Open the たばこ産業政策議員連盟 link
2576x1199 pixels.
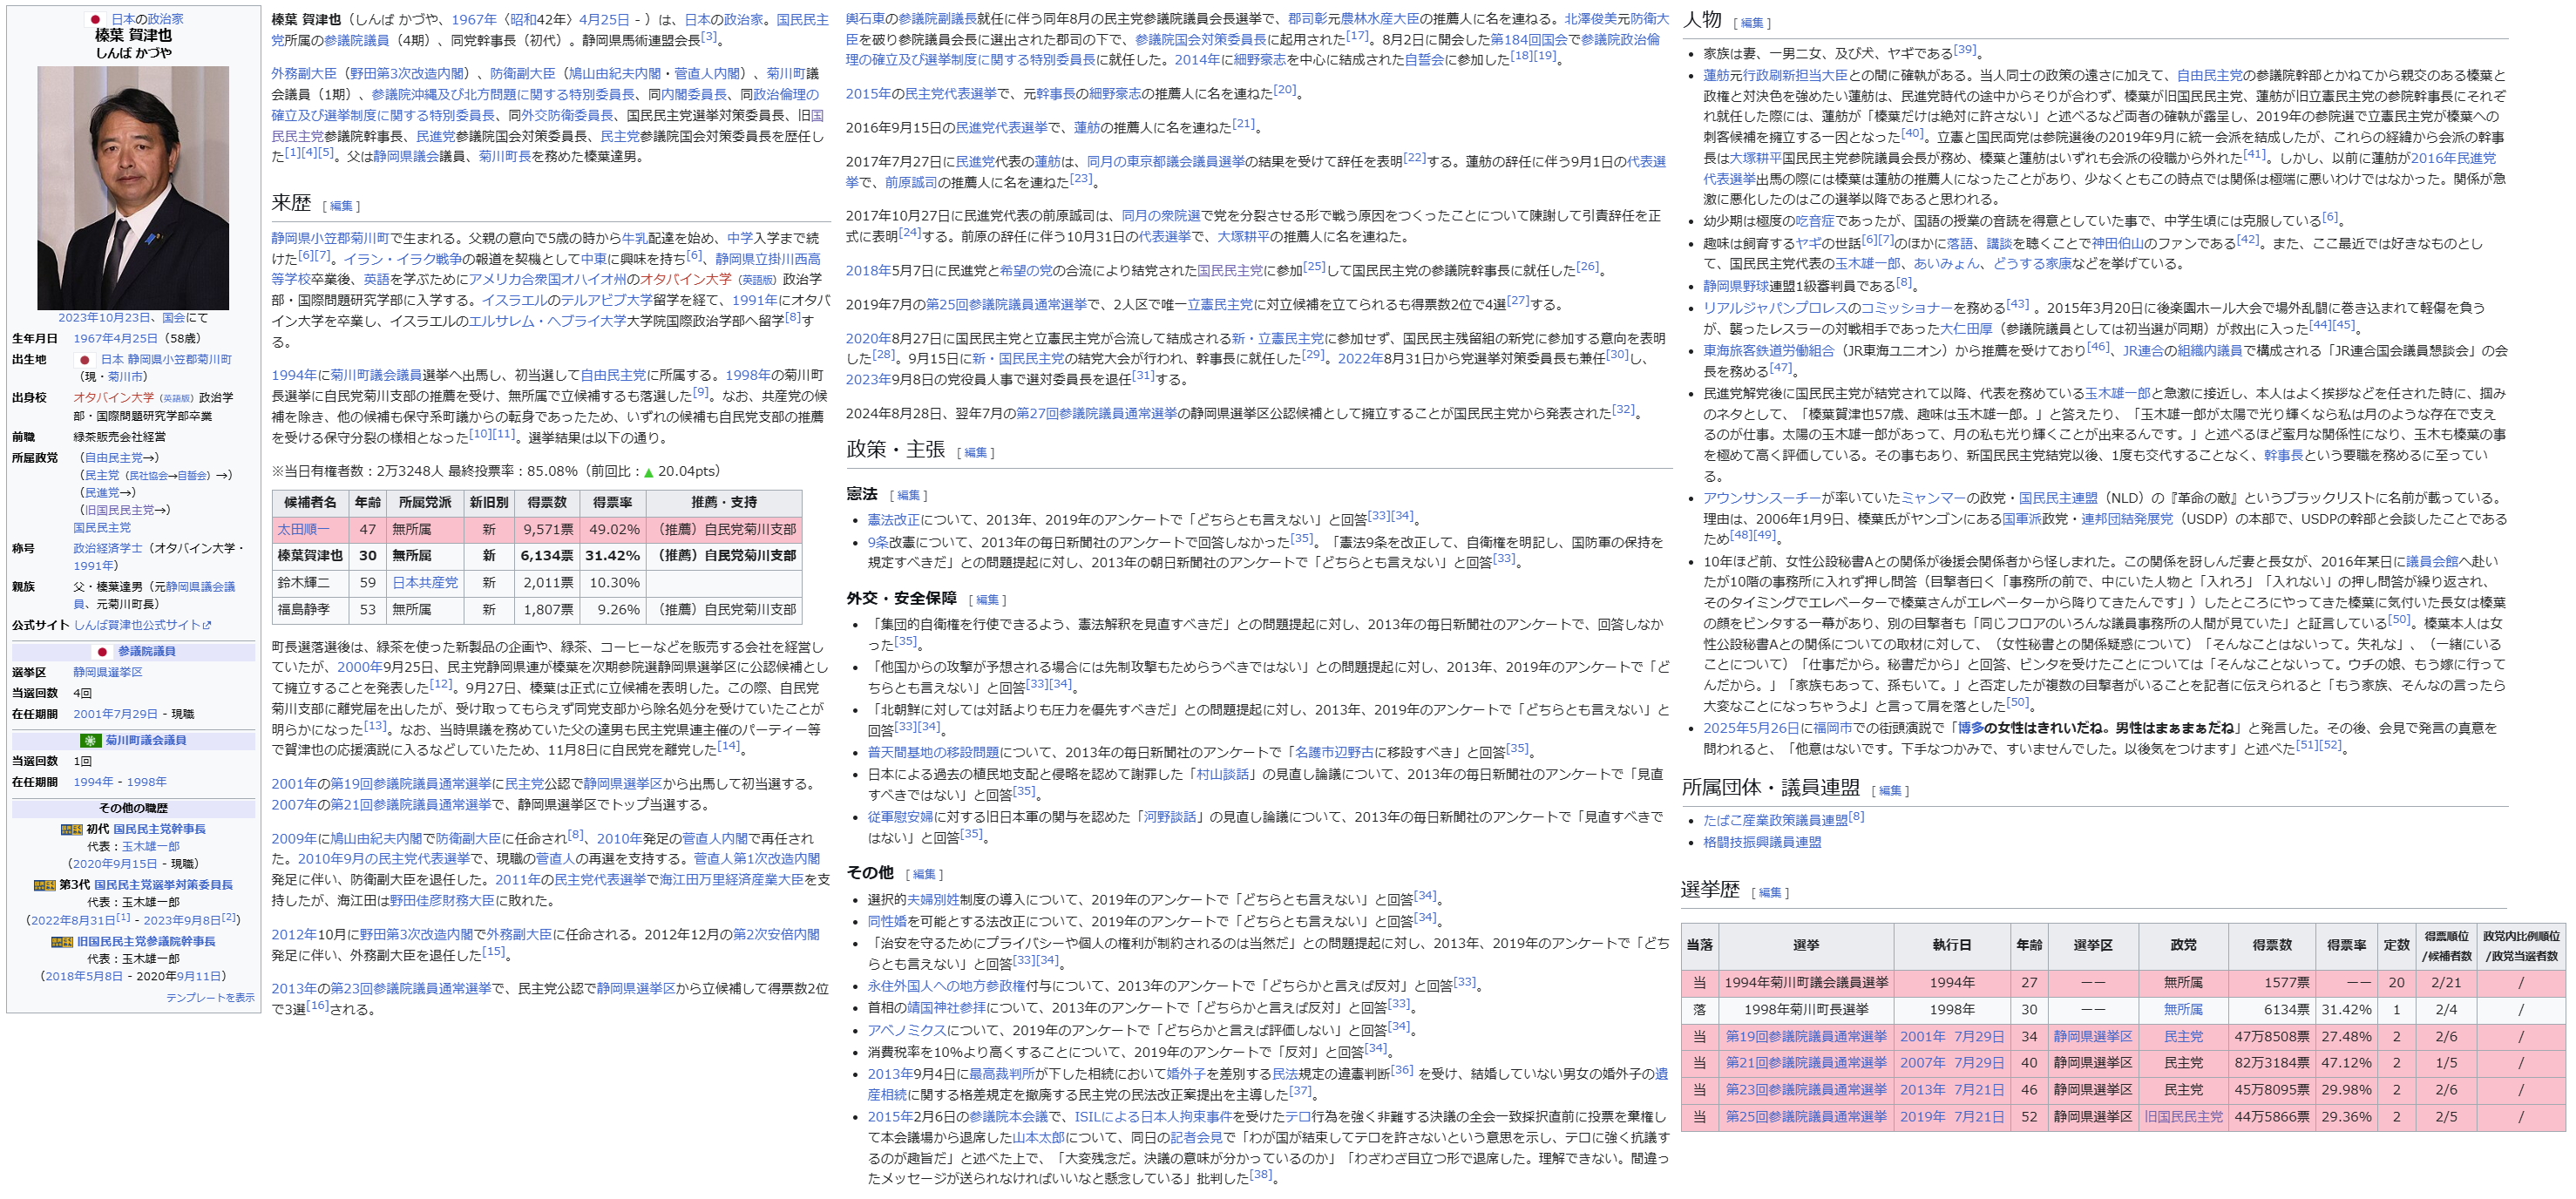point(1775,820)
